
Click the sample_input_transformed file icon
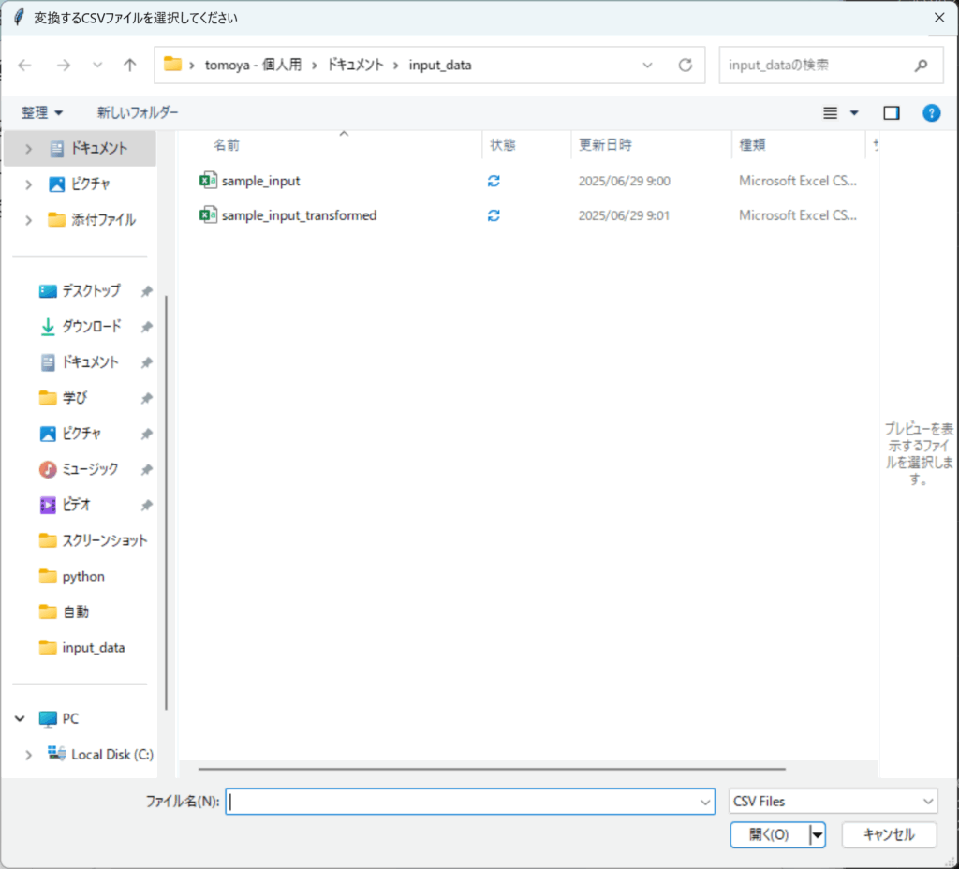coord(206,214)
